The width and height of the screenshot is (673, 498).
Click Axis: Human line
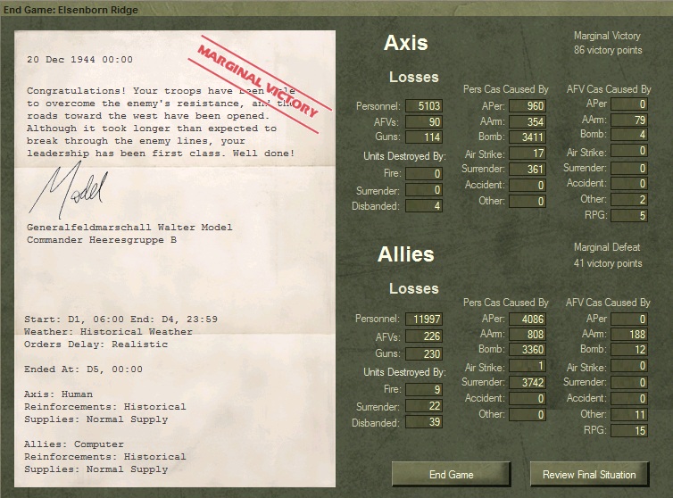coord(58,394)
